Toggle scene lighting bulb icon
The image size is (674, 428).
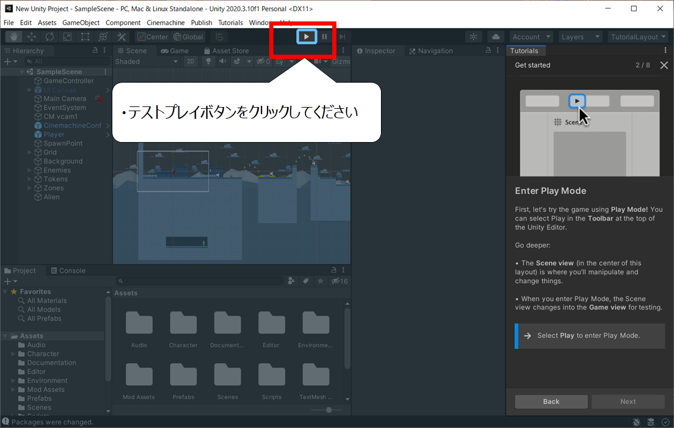point(209,61)
